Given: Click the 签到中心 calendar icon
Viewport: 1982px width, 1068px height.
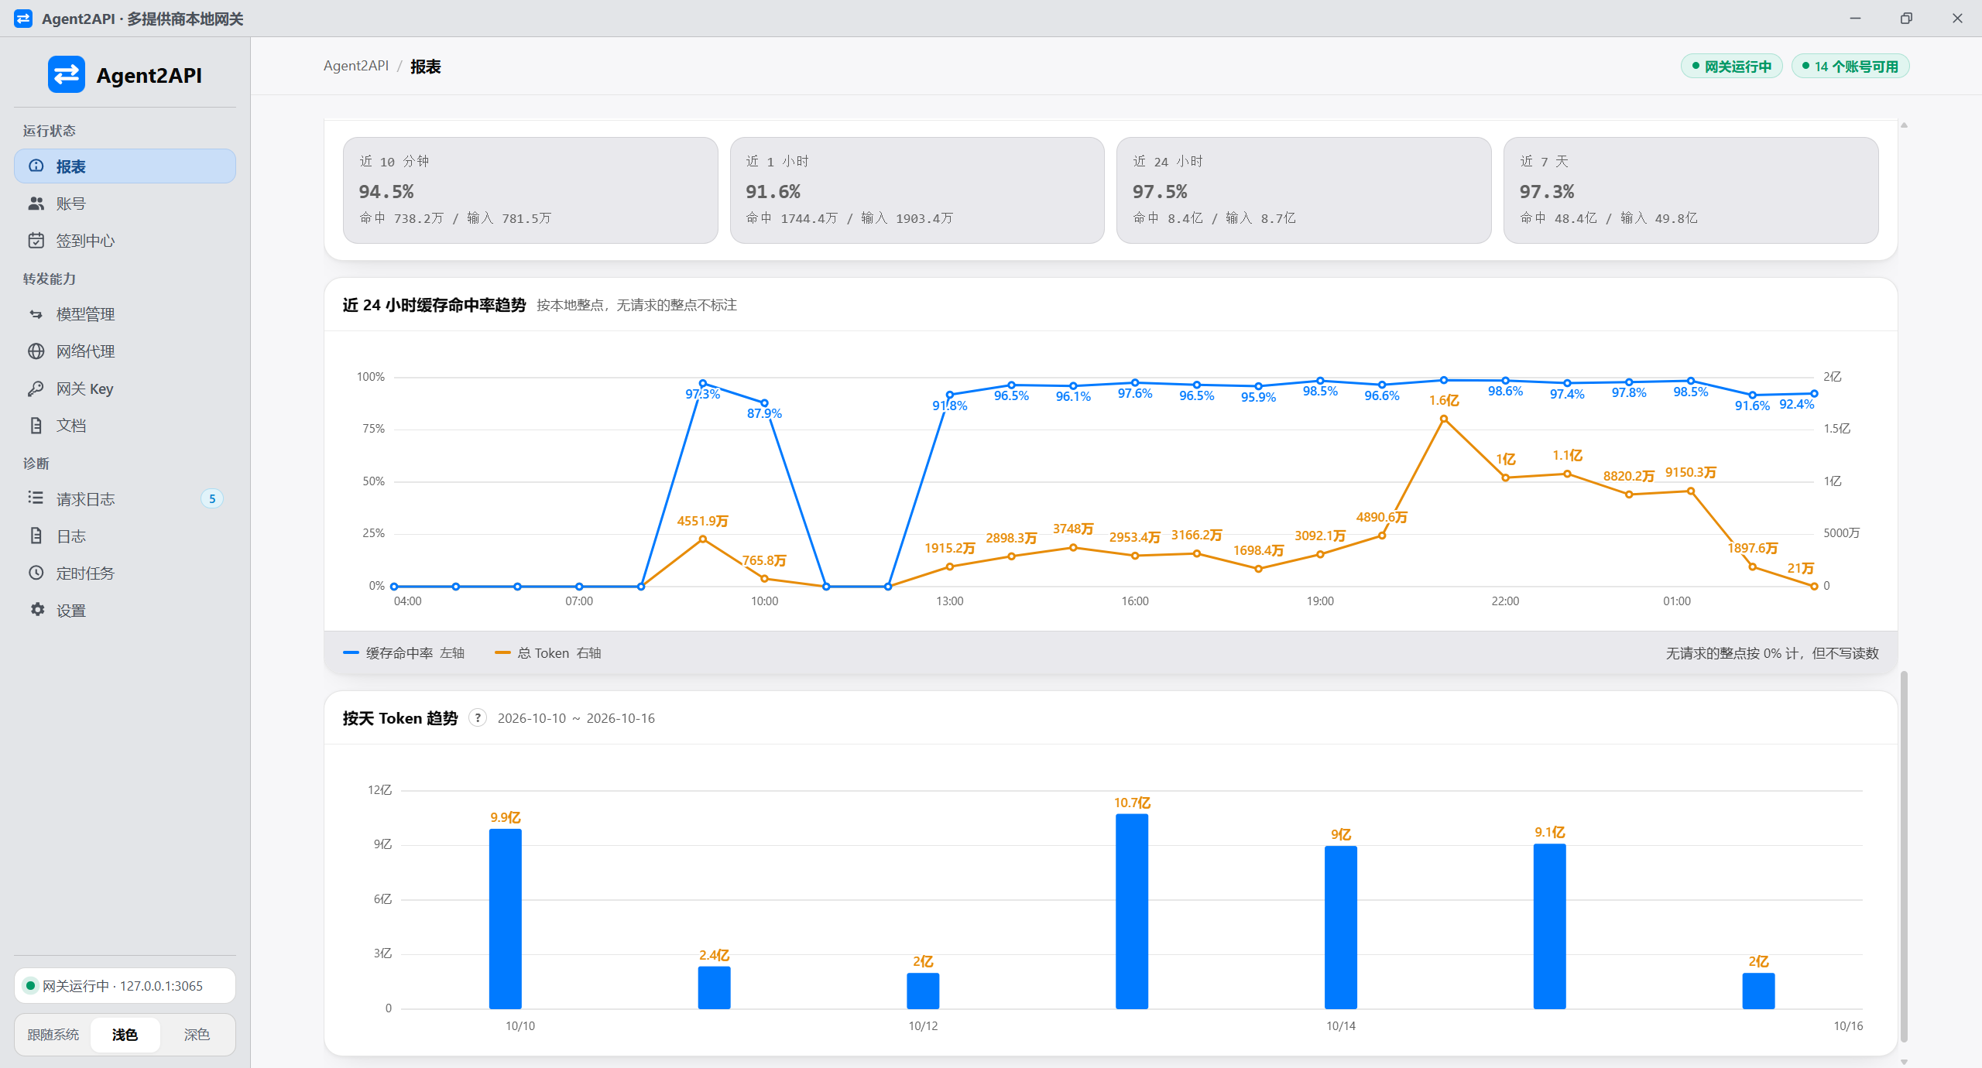Looking at the screenshot, I should tap(36, 241).
